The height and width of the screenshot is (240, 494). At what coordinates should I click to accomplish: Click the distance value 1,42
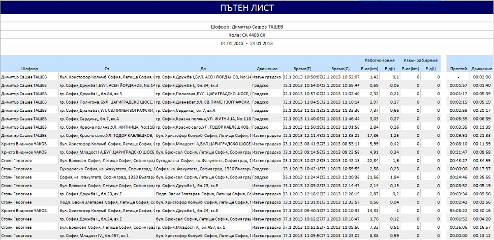[x=374, y=77]
